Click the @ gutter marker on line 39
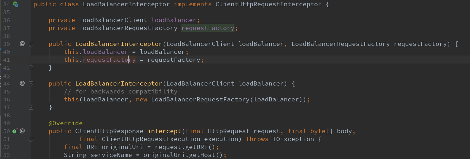This screenshot has height=159, width=470. pyautogui.click(x=22, y=44)
